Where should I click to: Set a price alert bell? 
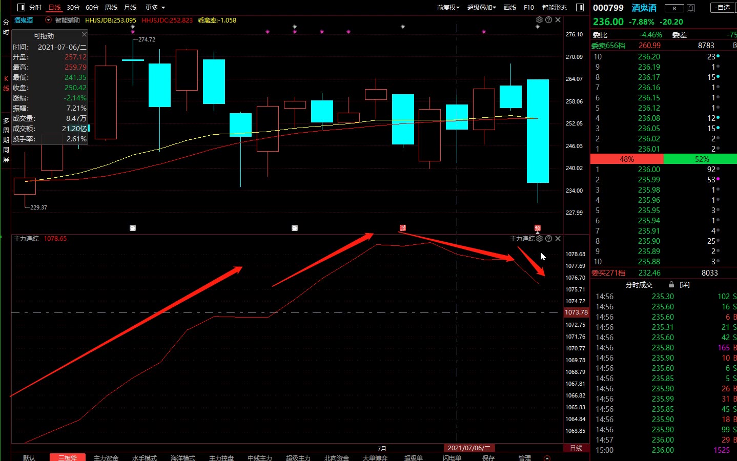pyautogui.click(x=691, y=8)
